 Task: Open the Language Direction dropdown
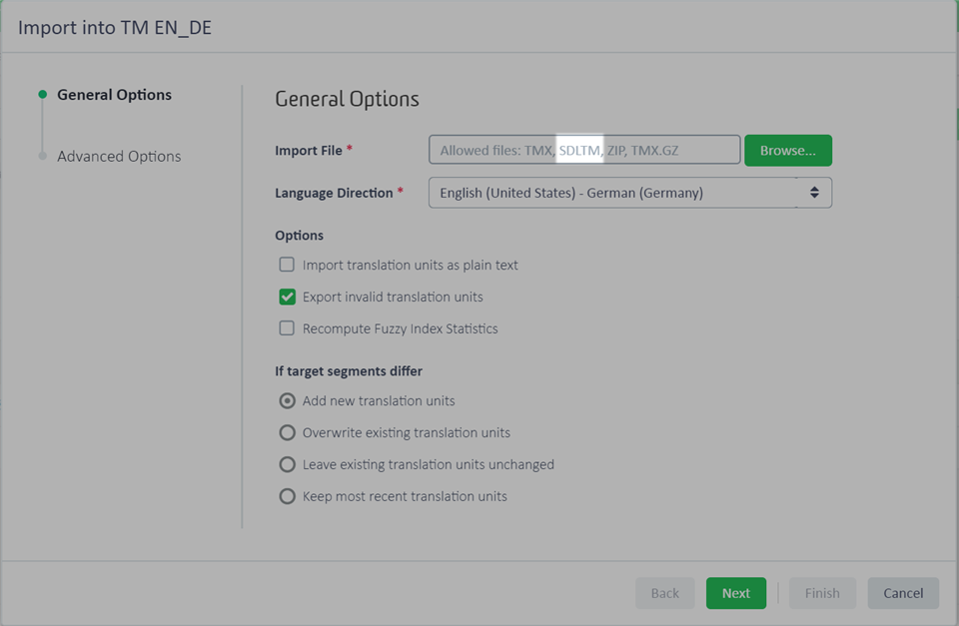pyautogui.click(x=630, y=193)
